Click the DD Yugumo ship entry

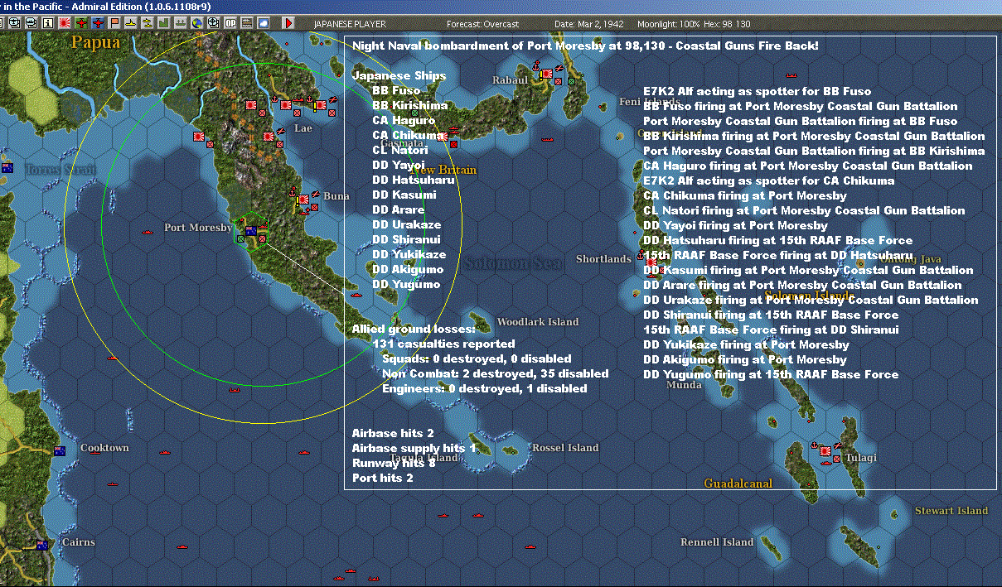point(406,285)
